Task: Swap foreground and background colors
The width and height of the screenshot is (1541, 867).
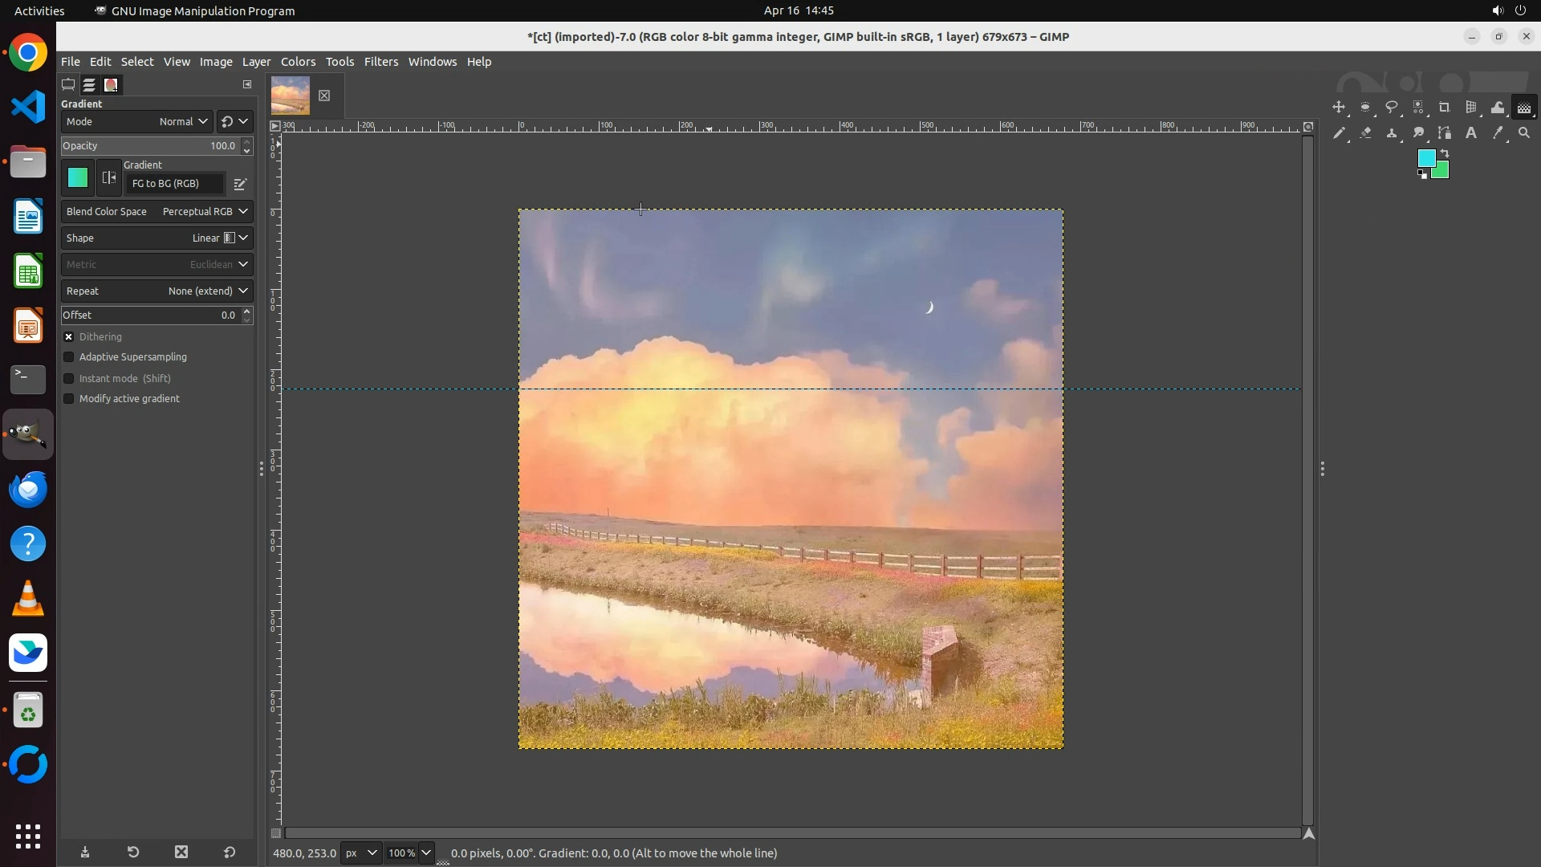Action: click(1445, 153)
